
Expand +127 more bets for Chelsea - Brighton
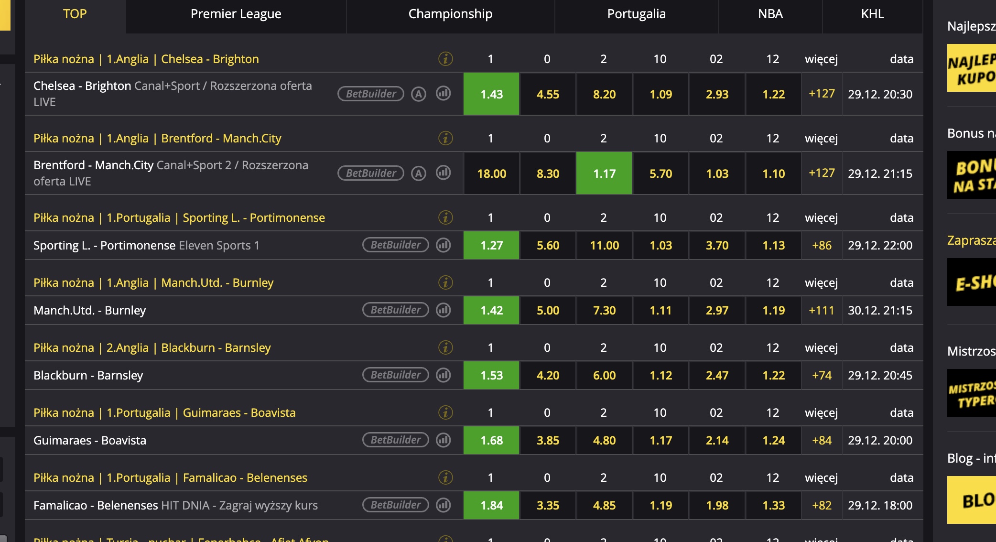(822, 94)
